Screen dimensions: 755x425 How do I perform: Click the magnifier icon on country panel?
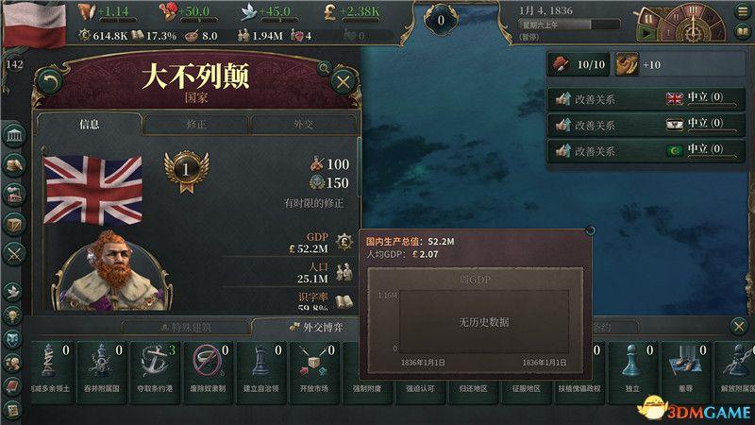tap(324, 68)
